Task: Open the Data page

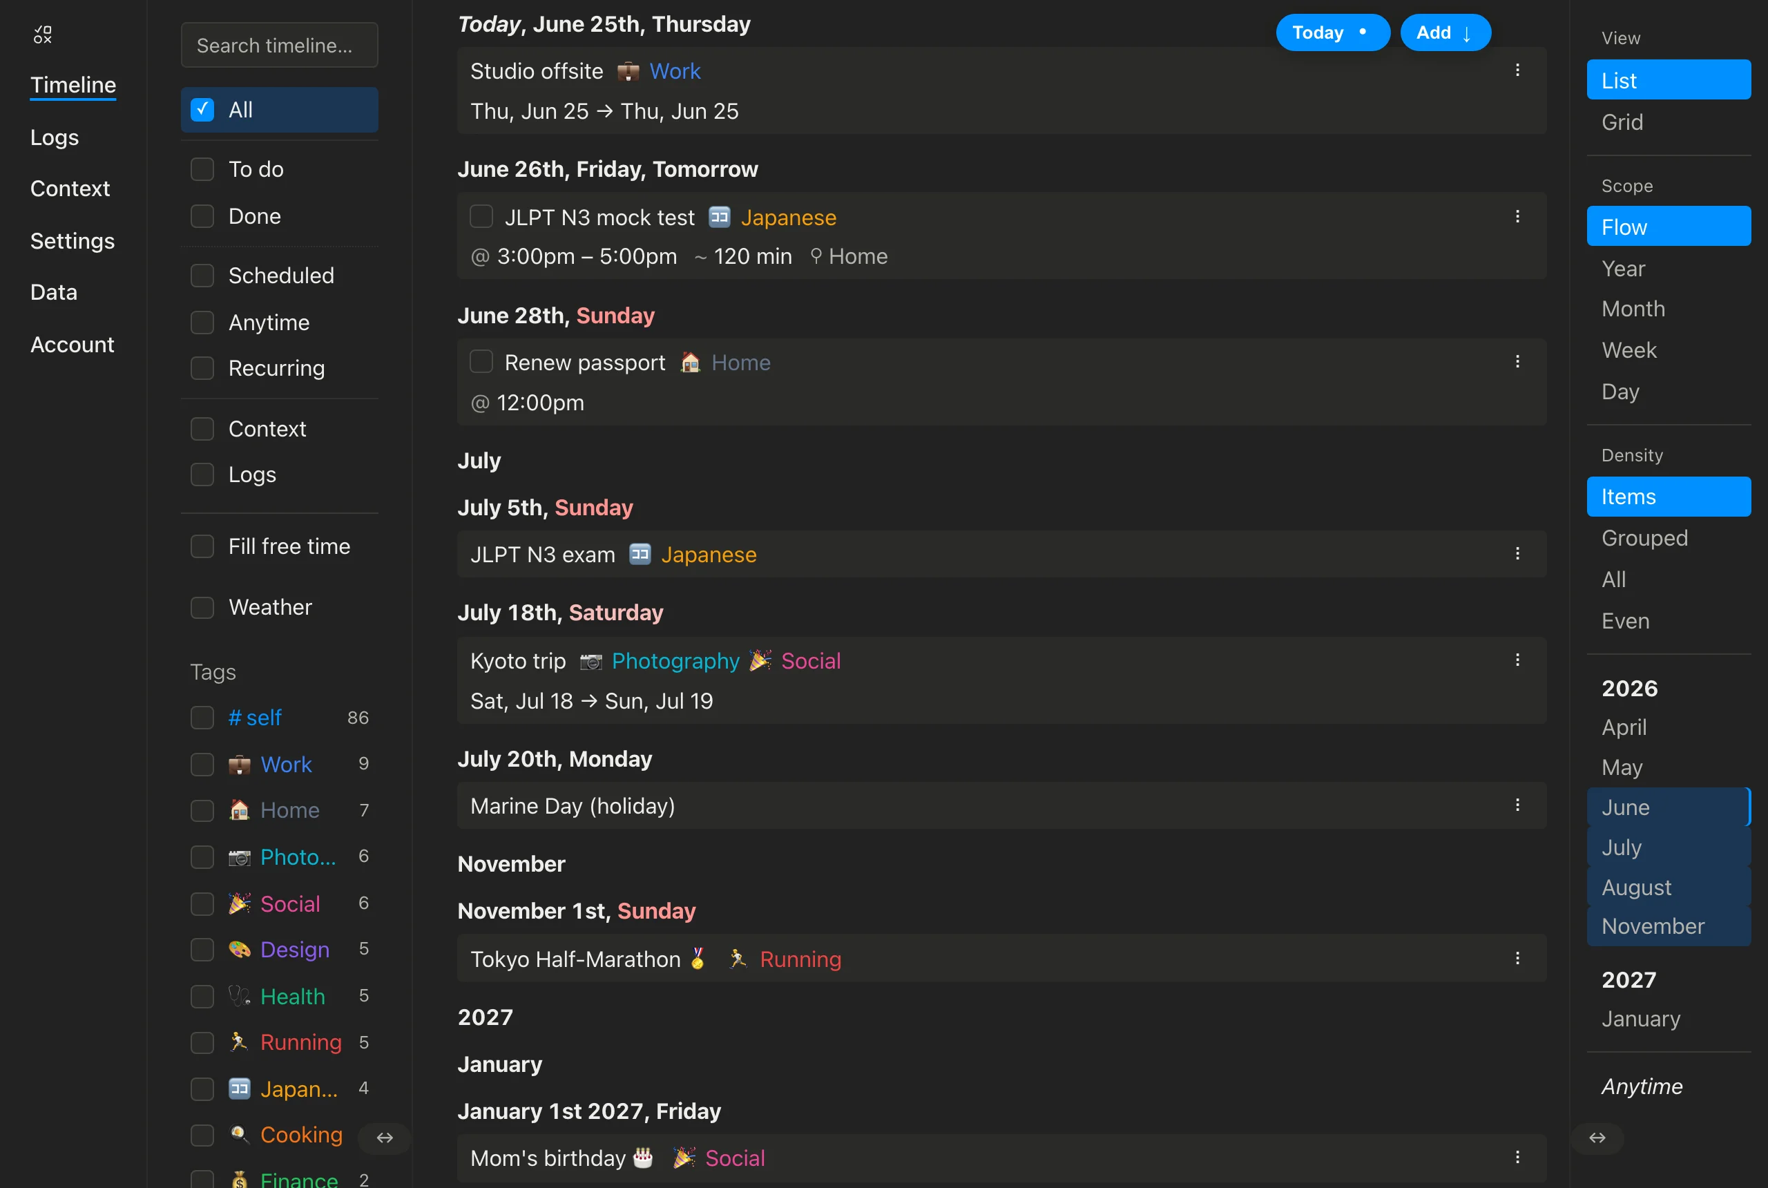Action: click(54, 292)
